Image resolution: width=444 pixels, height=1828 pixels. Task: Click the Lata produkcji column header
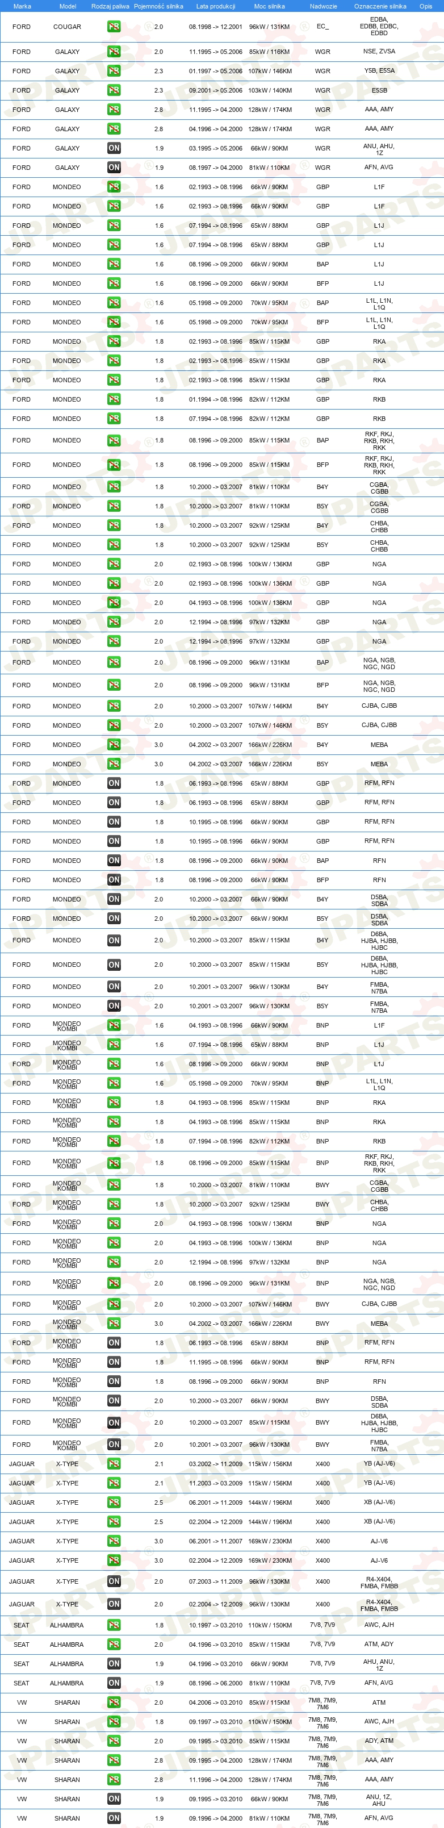pyautogui.click(x=216, y=6)
